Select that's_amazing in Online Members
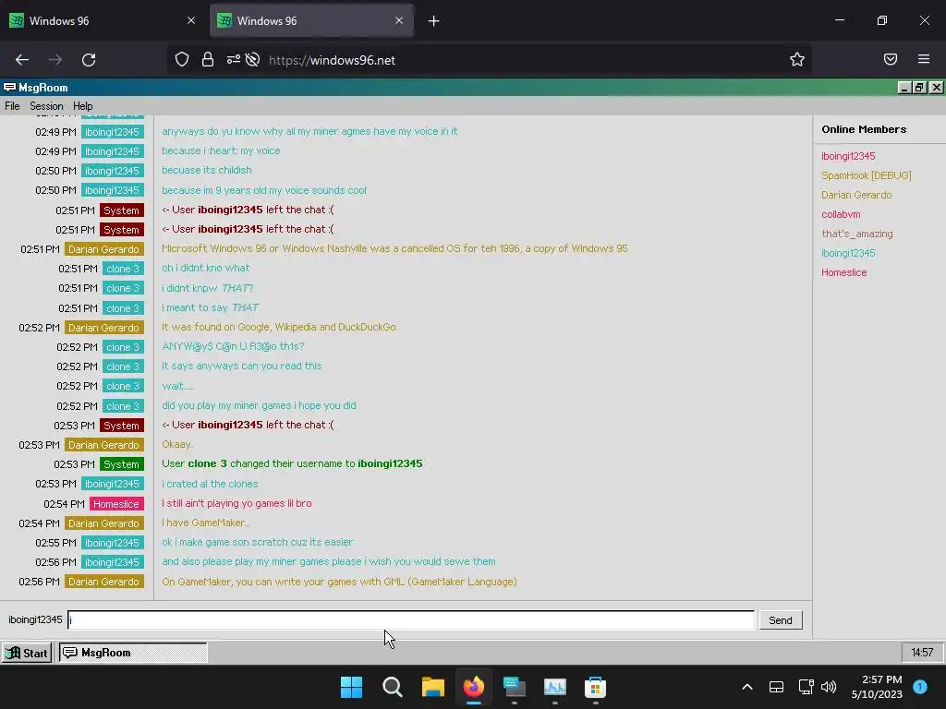Image resolution: width=946 pixels, height=709 pixels. click(856, 234)
